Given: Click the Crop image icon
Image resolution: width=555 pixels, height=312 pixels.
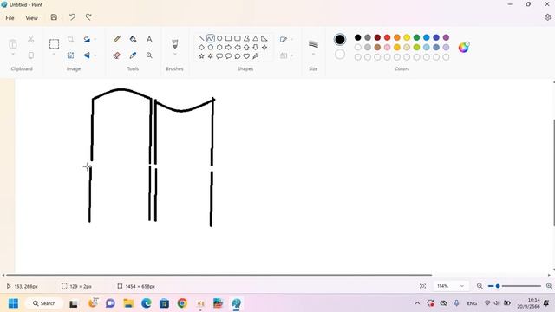Looking at the screenshot, I should point(71,39).
